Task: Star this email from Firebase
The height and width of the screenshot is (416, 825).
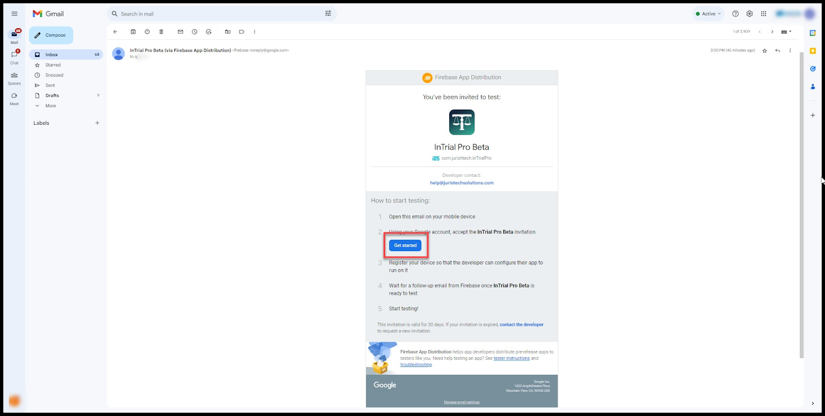Action: [765, 51]
